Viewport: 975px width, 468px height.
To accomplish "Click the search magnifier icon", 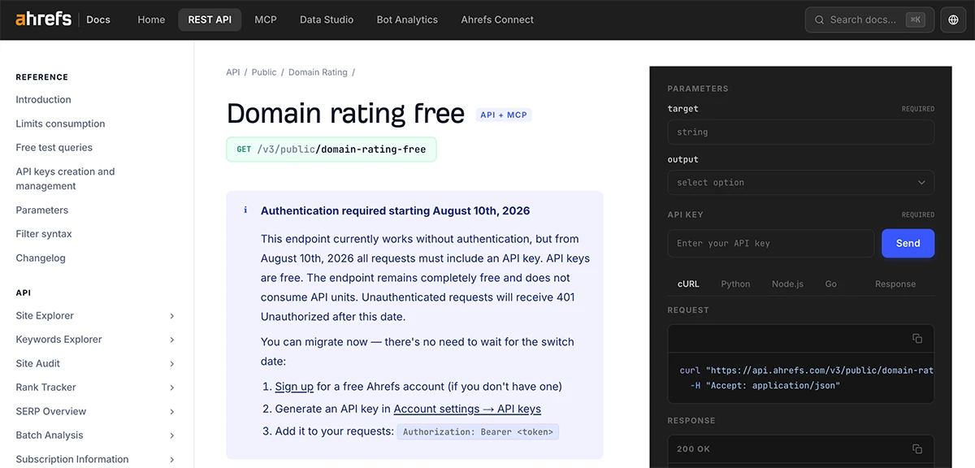I will click(818, 19).
